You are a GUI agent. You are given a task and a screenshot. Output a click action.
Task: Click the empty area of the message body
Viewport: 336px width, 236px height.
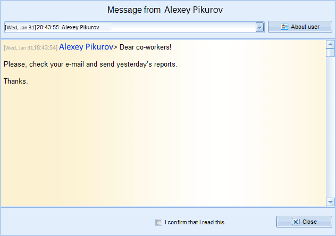click(159, 149)
